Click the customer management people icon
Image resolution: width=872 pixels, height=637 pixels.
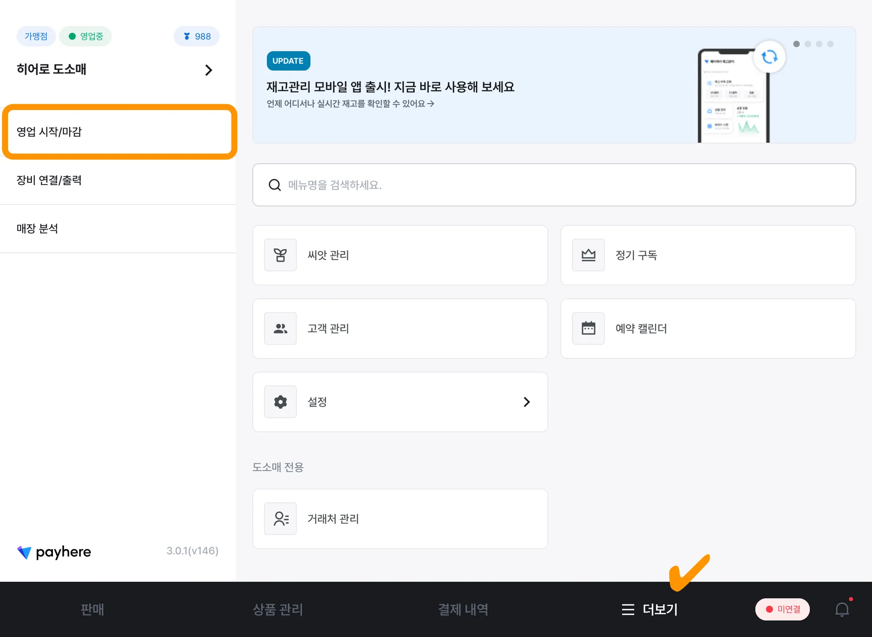pos(280,328)
